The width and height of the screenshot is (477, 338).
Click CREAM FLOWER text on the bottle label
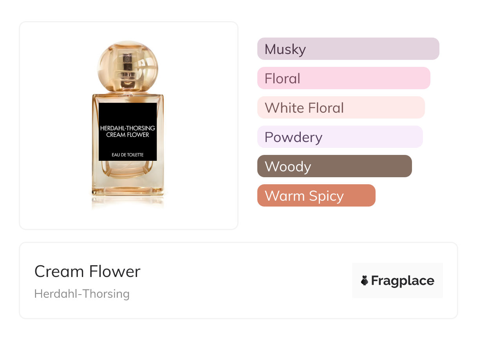pyautogui.click(x=128, y=135)
